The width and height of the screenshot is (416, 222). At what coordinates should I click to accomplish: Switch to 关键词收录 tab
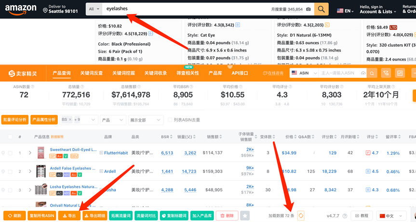(156, 74)
